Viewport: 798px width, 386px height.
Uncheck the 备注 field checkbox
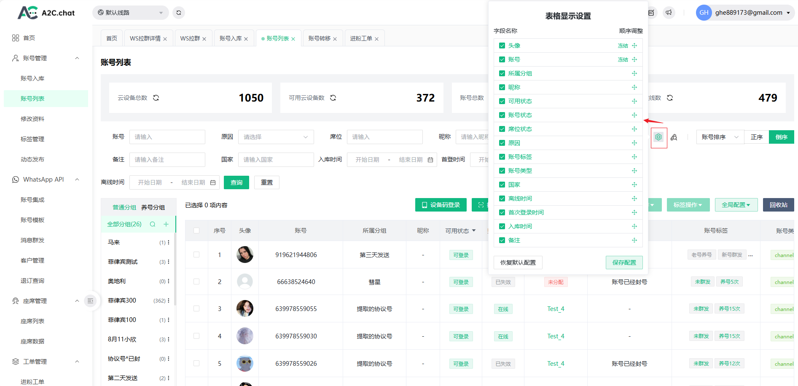point(502,240)
